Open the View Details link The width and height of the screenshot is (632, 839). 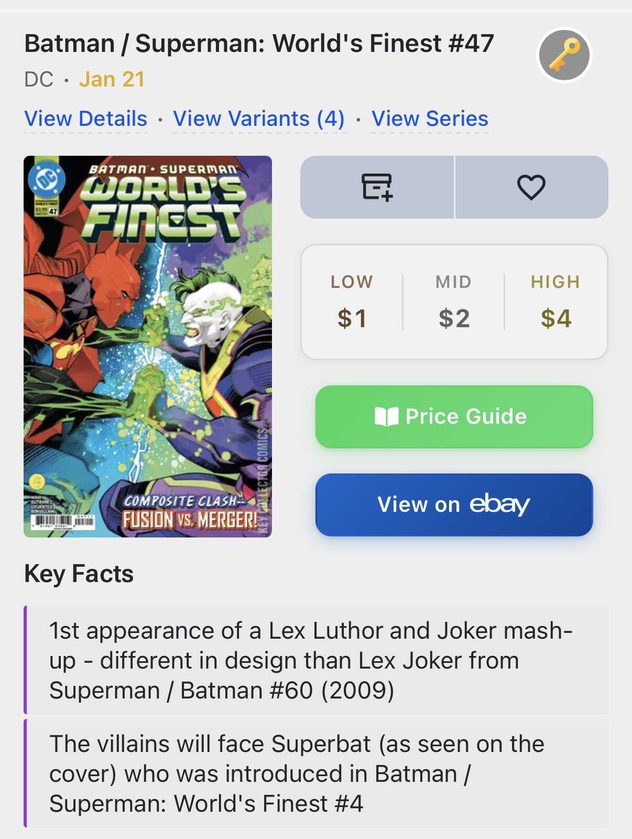coord(86,119)
